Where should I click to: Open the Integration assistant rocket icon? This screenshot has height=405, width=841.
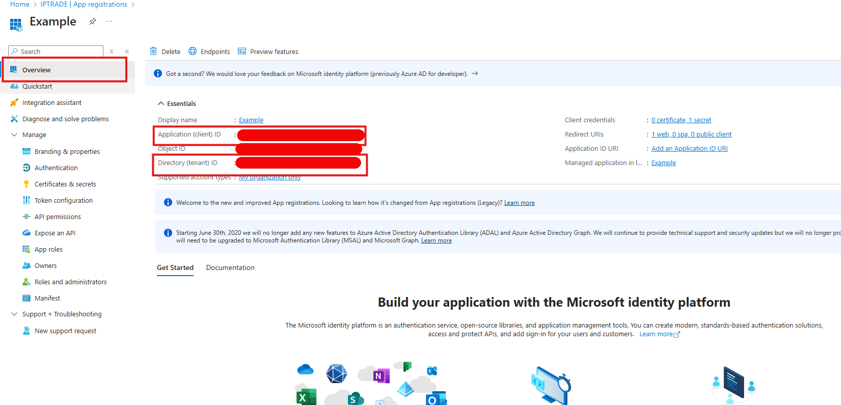[x=14, y=102]
